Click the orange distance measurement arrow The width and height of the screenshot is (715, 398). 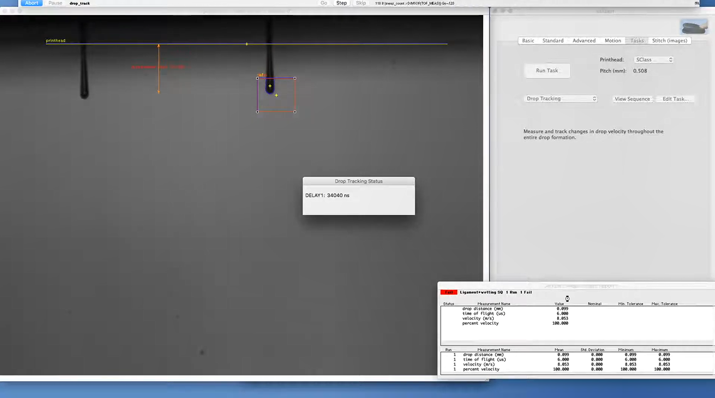click(159, 69)
